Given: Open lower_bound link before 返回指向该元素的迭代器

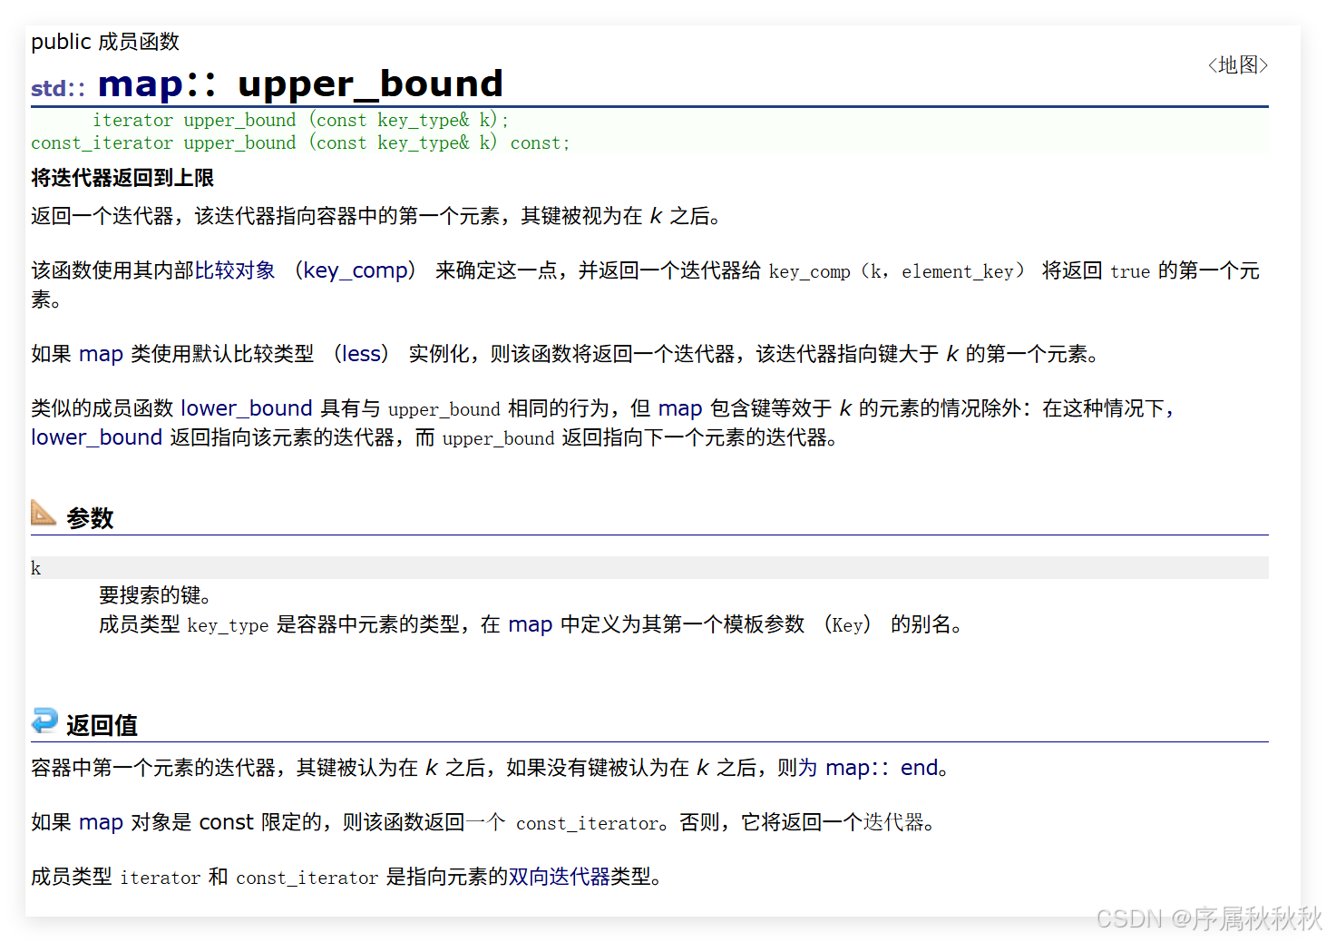Looking at the screenshot, I should (x=96, y=437).
